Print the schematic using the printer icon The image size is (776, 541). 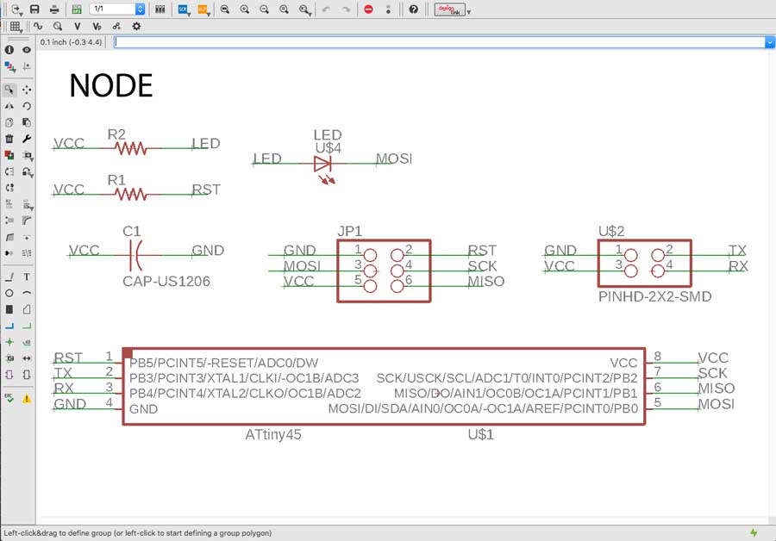(x=54, y=9)
